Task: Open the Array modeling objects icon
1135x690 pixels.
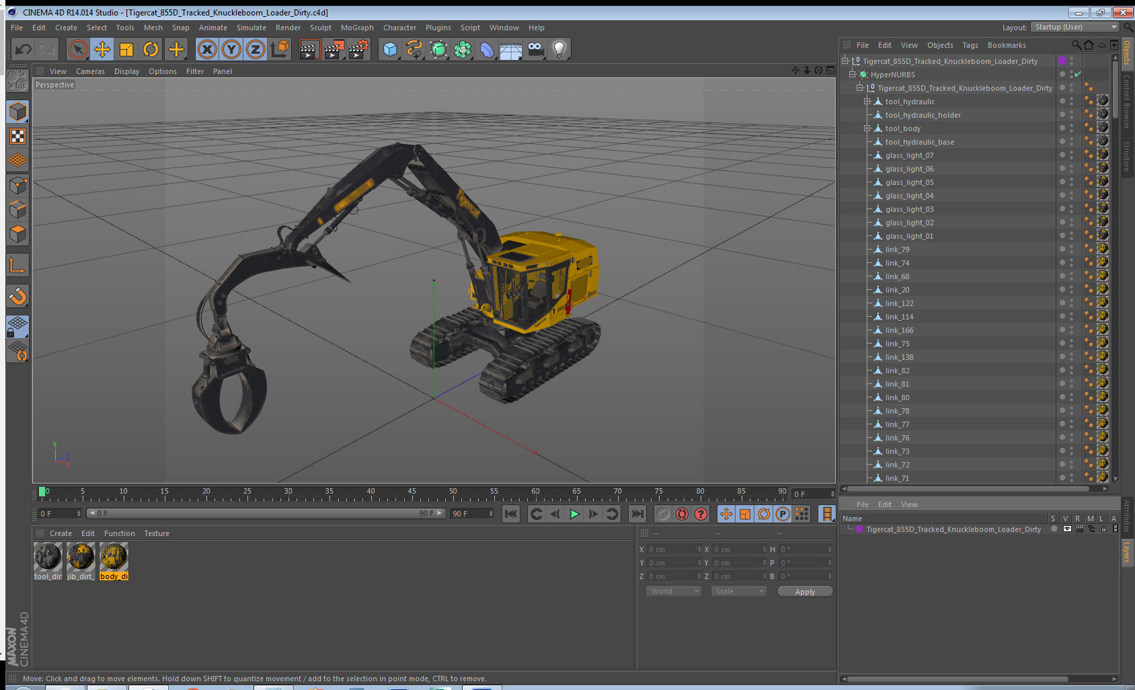Action: 463,49
